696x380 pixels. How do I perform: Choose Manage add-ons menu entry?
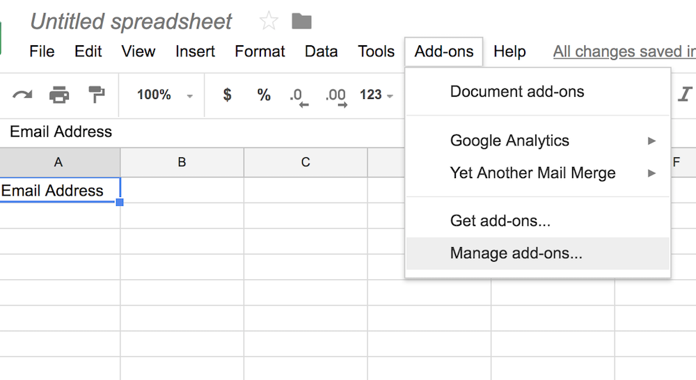(516, 253)
